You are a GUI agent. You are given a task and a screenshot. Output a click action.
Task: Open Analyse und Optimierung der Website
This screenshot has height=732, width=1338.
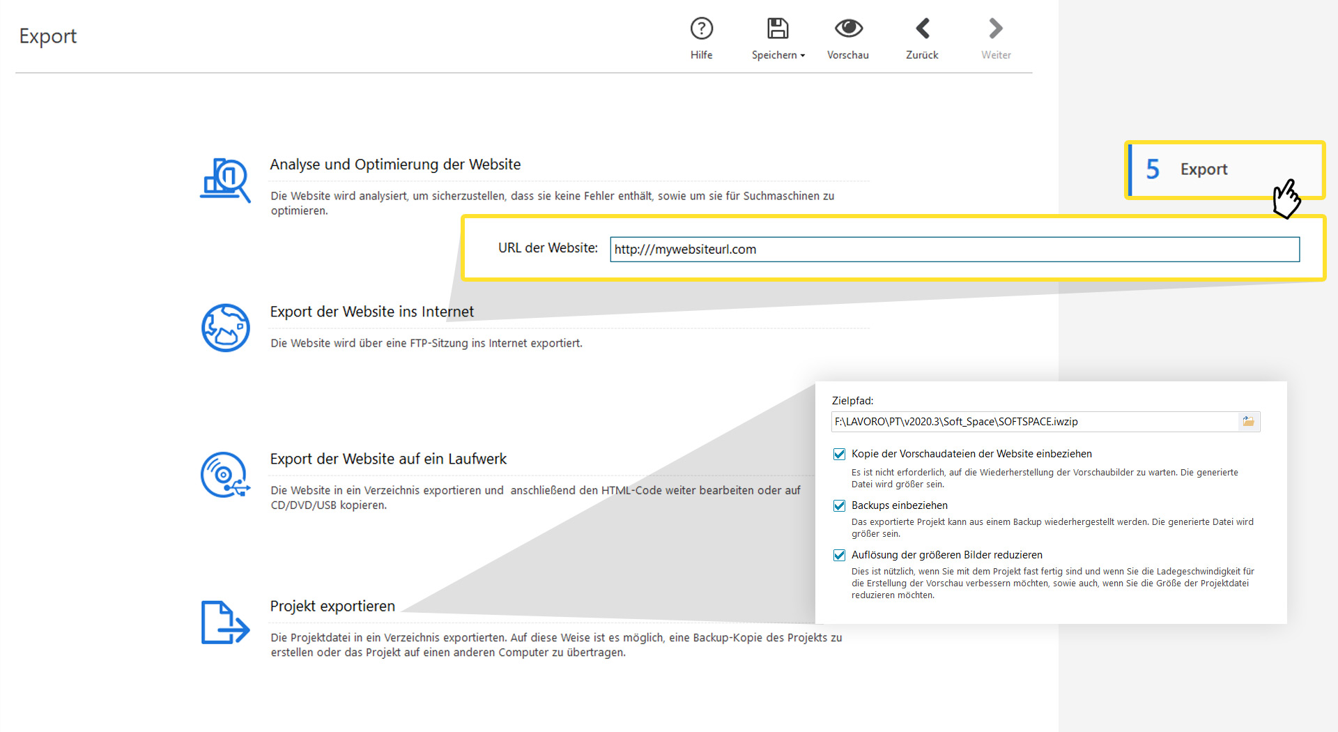395,165
